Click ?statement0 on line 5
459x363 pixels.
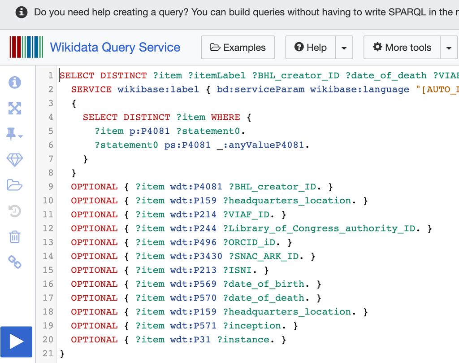208,131
